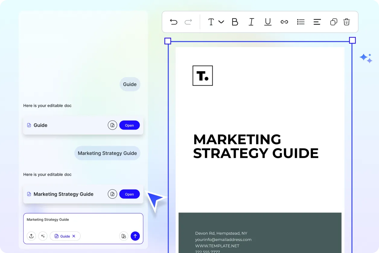Screen dimensions: 379x253
Task: Remove the Guide tag with its X
Action: [x=74, y=236]
